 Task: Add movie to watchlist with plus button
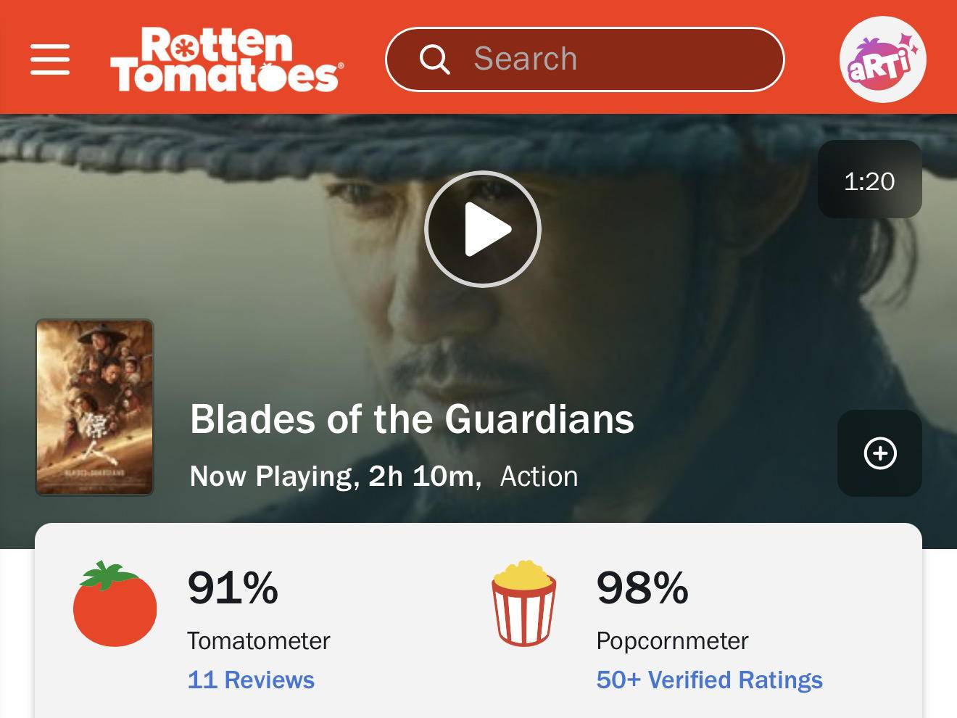tap(879, 453)
